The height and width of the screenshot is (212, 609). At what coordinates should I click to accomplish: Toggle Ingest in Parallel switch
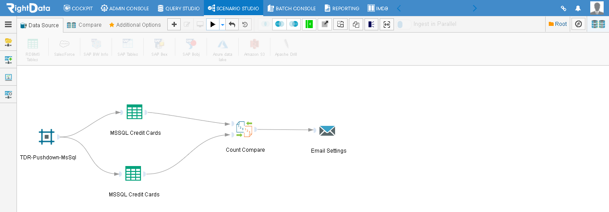pyautogui.click(x=404, y=25)
